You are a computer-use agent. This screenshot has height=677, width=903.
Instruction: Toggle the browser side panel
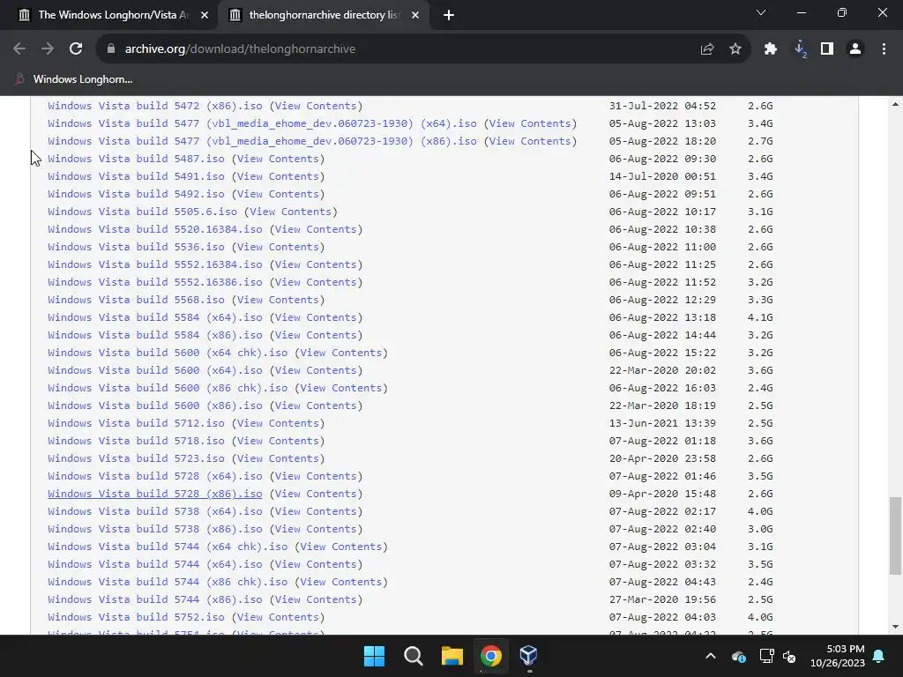pos(827,49)
